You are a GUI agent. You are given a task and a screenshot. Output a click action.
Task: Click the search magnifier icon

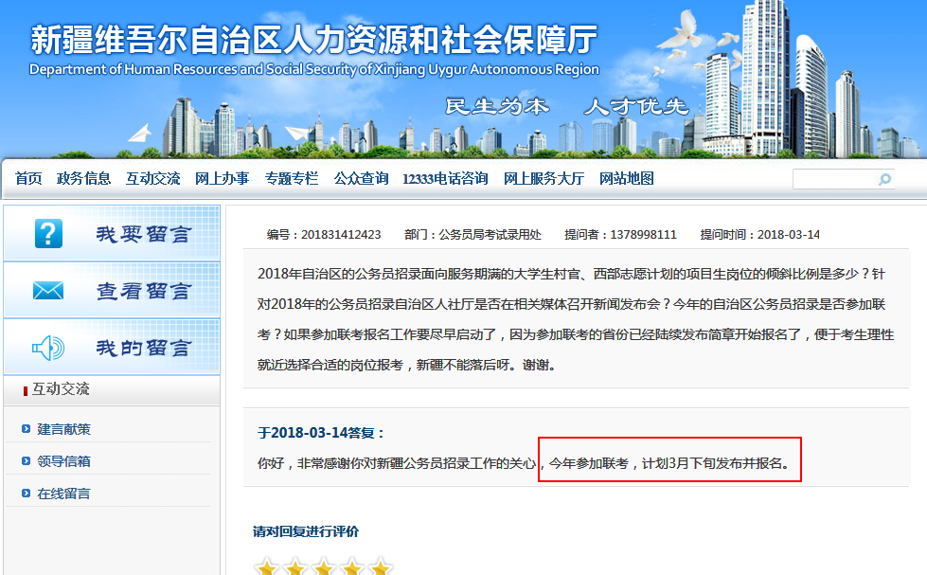[x=884, y=179]
